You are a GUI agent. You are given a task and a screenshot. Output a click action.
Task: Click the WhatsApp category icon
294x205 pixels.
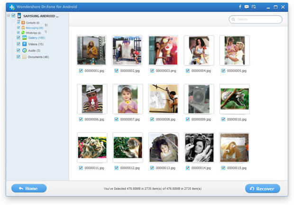point(23,32)
